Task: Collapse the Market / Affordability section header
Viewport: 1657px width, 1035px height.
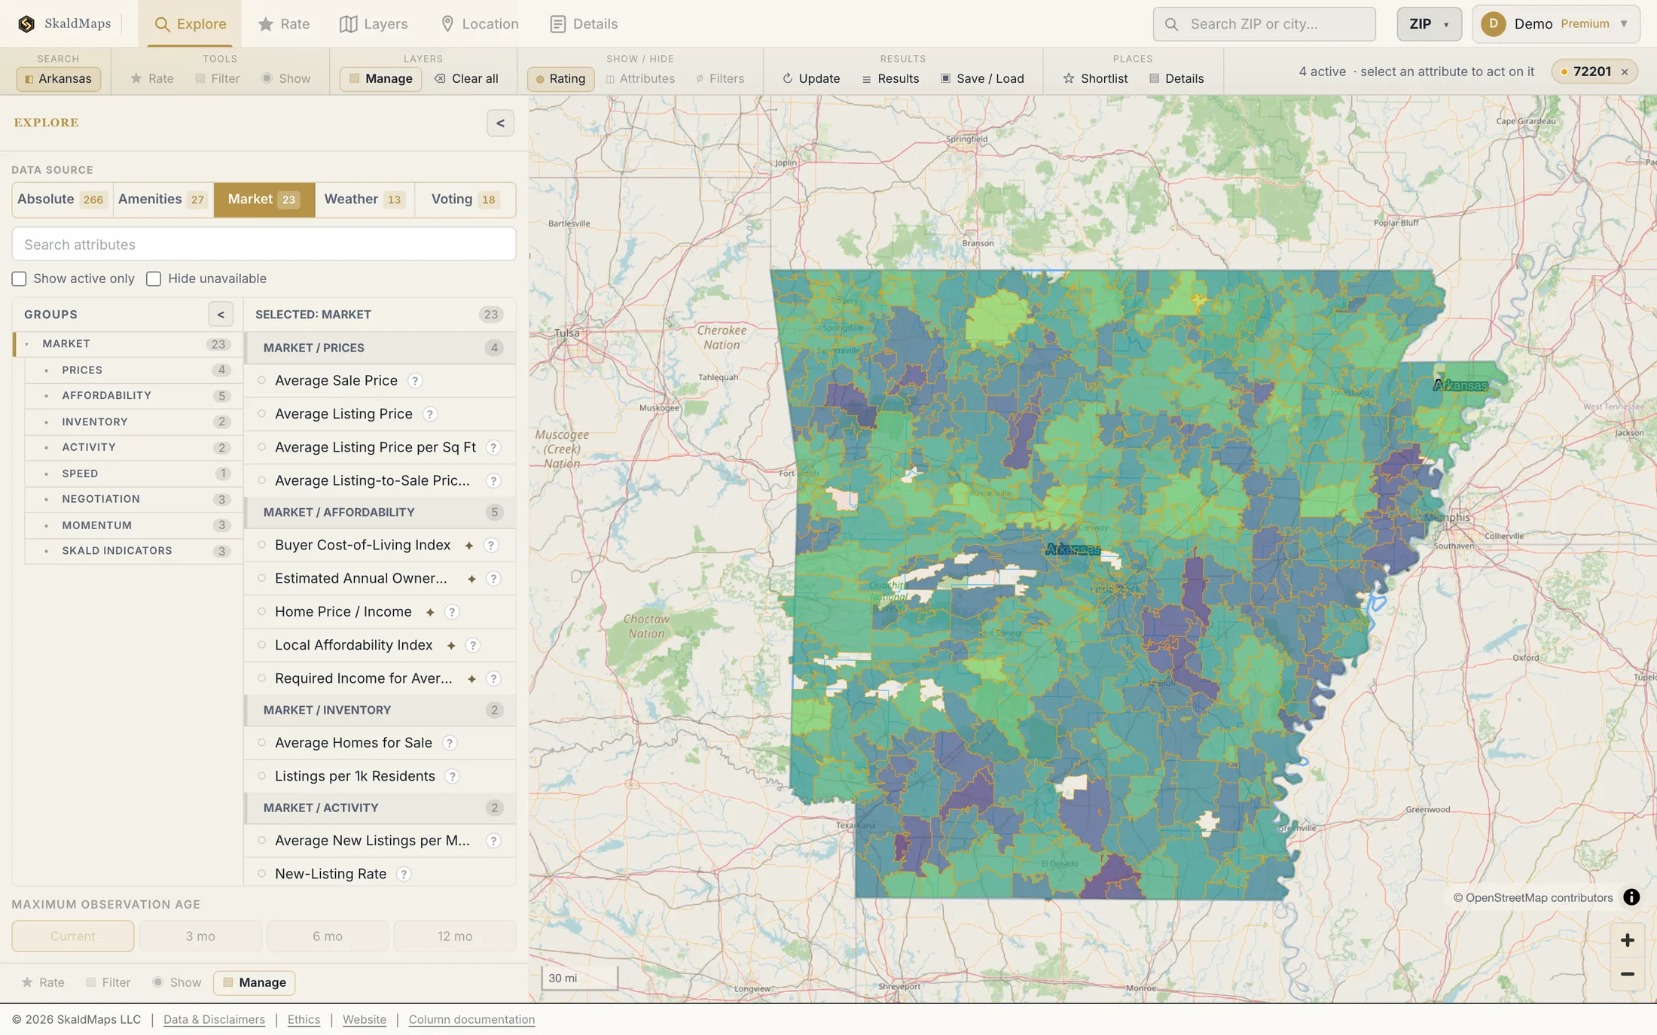Action: click(x=380, y=513)
